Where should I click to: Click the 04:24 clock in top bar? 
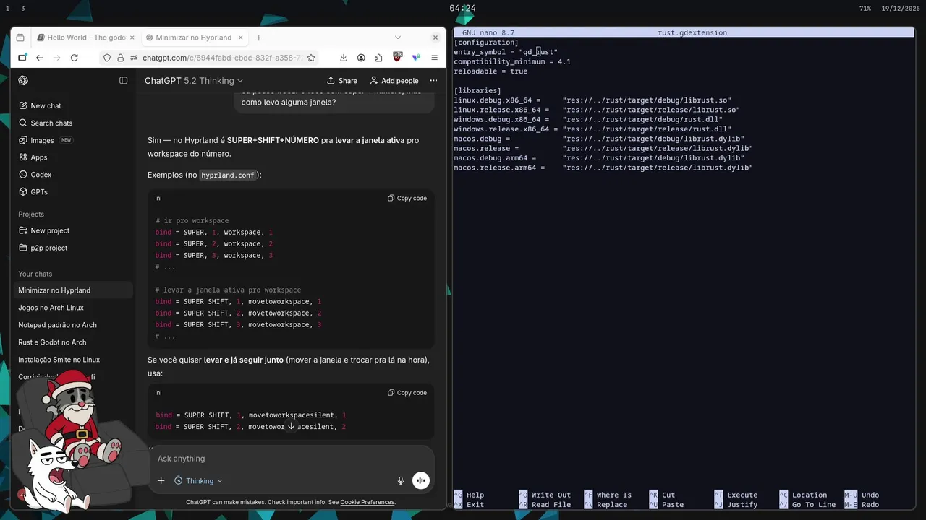[462, 9]
